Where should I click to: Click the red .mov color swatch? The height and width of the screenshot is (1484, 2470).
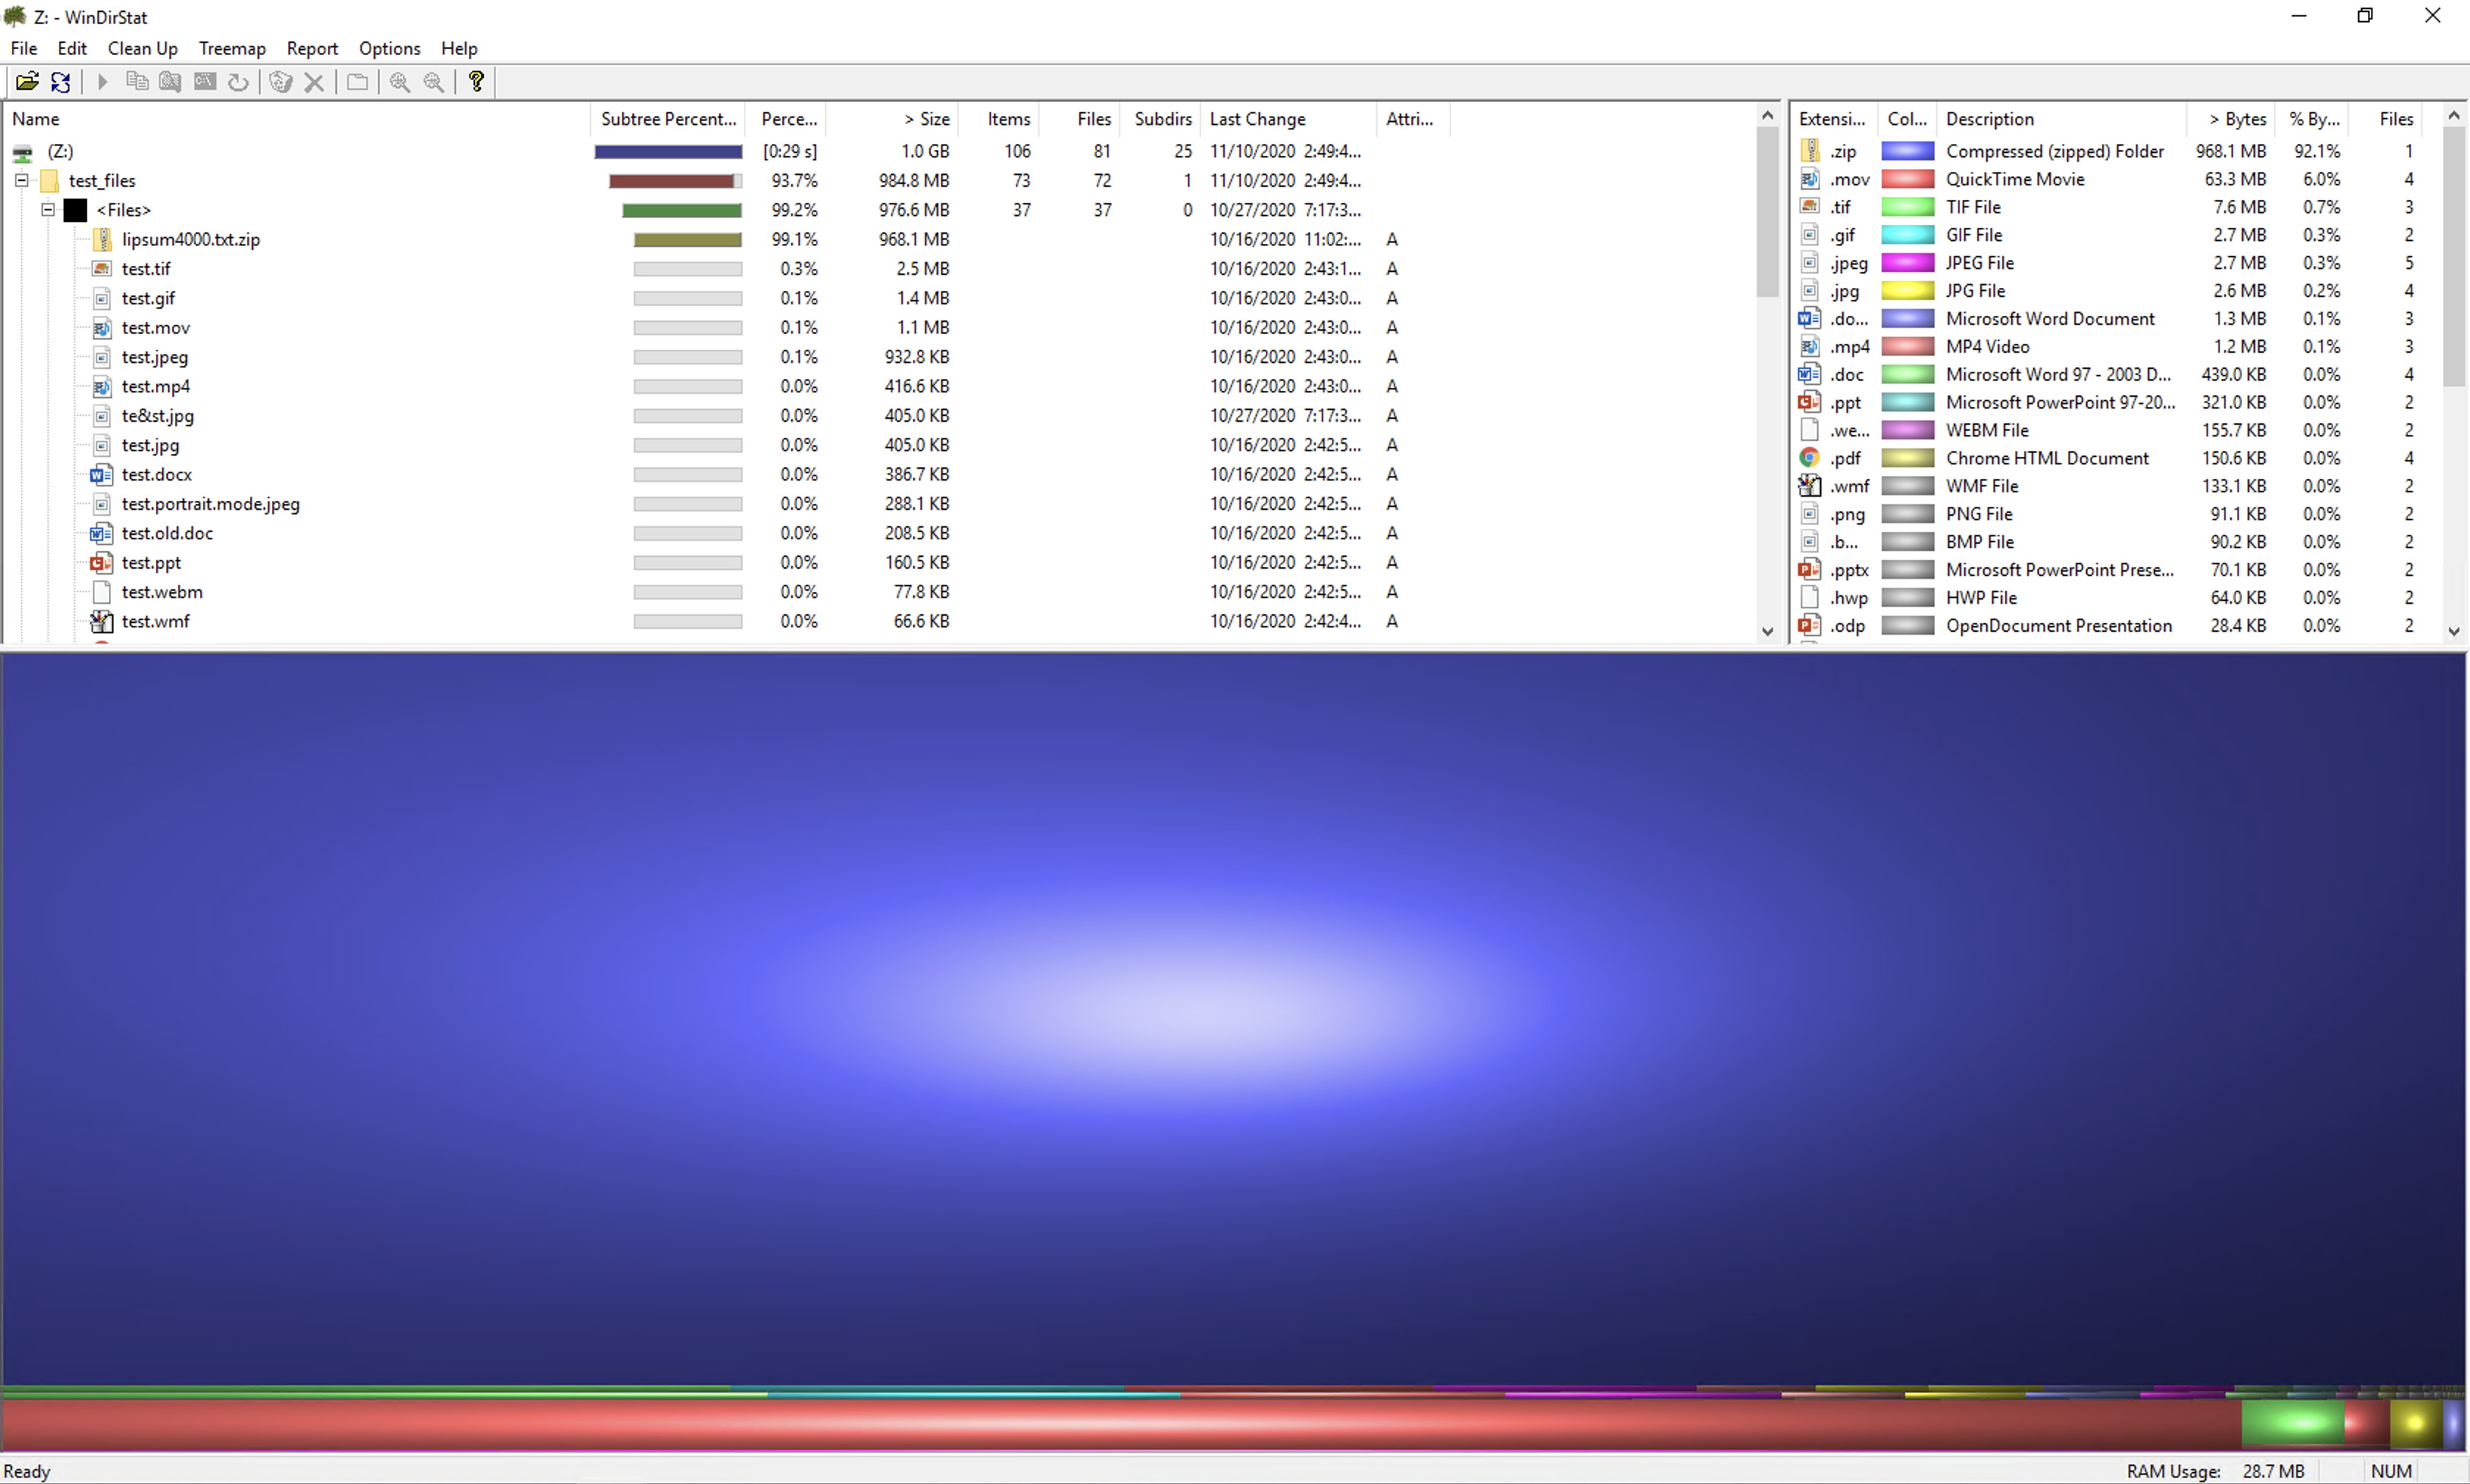(x=1907, y=180)
